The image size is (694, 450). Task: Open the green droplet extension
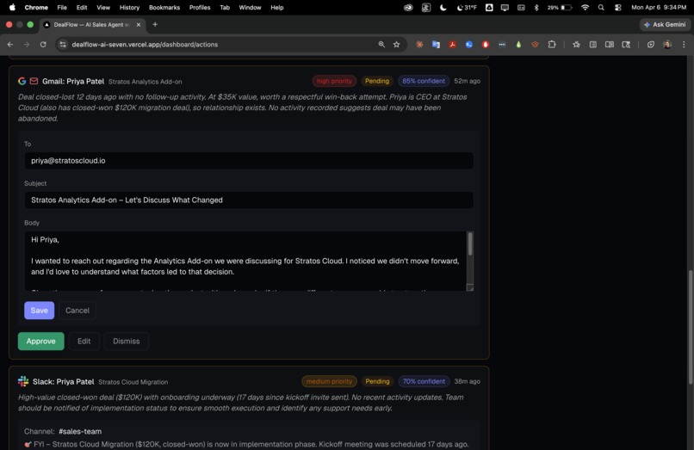(518, 44)
